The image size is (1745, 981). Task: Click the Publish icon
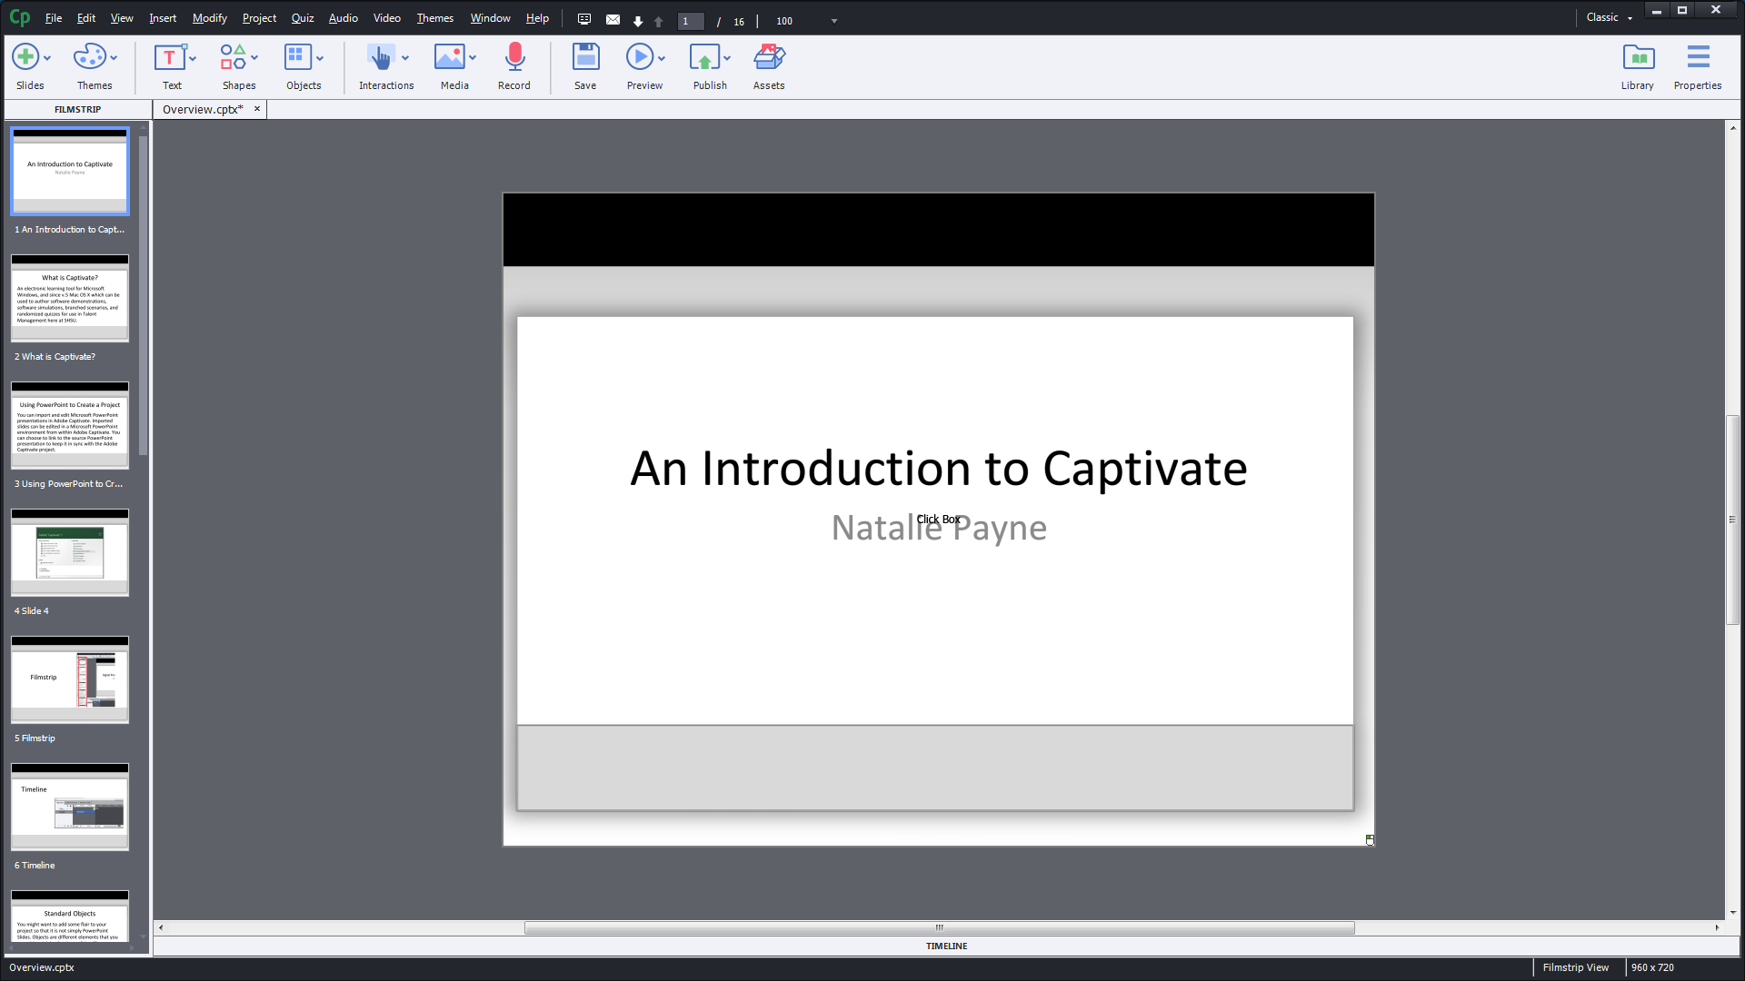click(704, 57)
